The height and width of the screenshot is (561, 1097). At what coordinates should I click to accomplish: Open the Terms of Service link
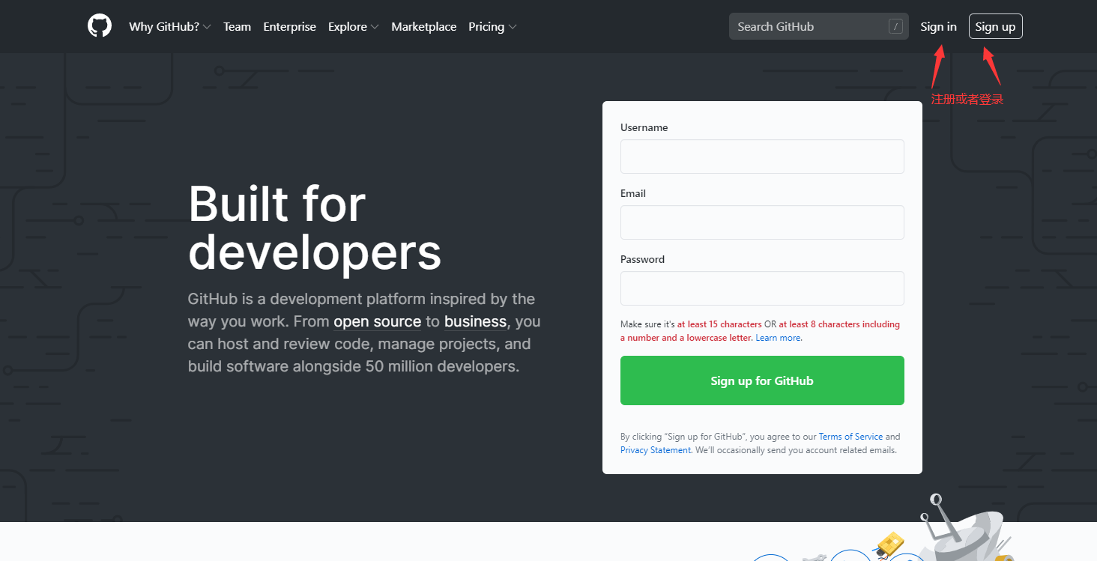(x=850, y=437)
